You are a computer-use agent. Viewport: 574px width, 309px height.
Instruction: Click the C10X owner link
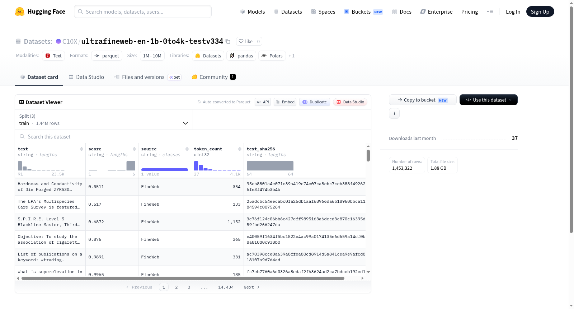(70, 41)
